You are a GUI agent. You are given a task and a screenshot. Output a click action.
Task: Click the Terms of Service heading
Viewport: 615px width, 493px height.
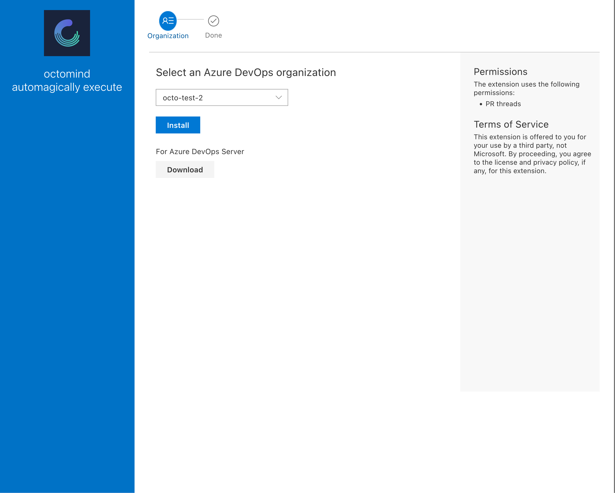point(511,124)
